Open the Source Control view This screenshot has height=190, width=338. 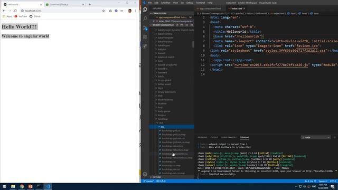pyautogui.click(x=145, y=28)
